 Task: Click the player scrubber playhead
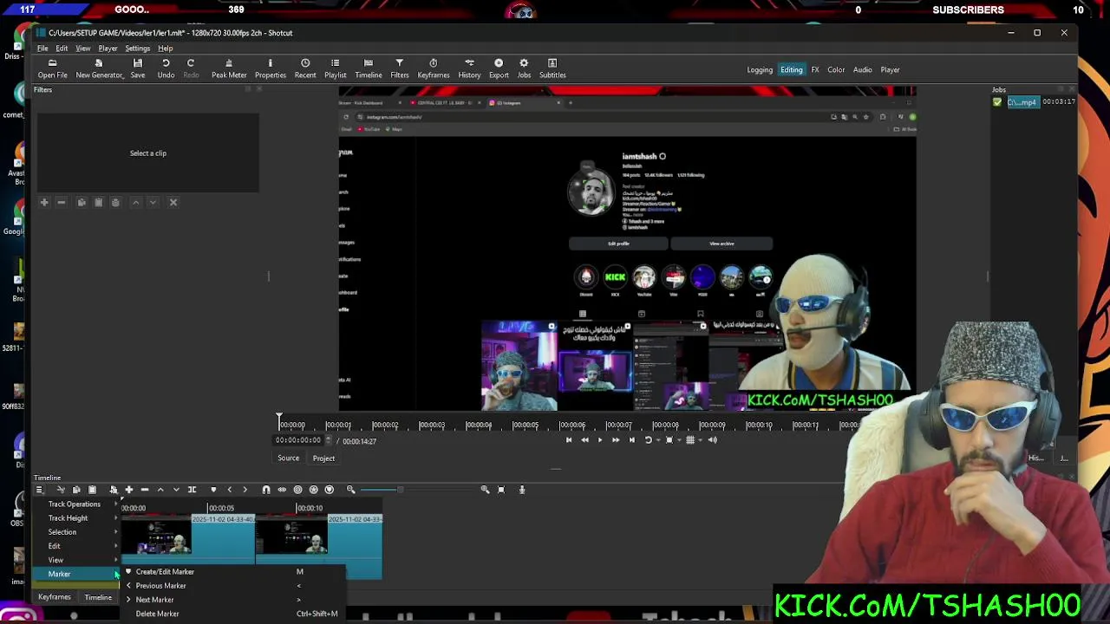tap(279, 422)
